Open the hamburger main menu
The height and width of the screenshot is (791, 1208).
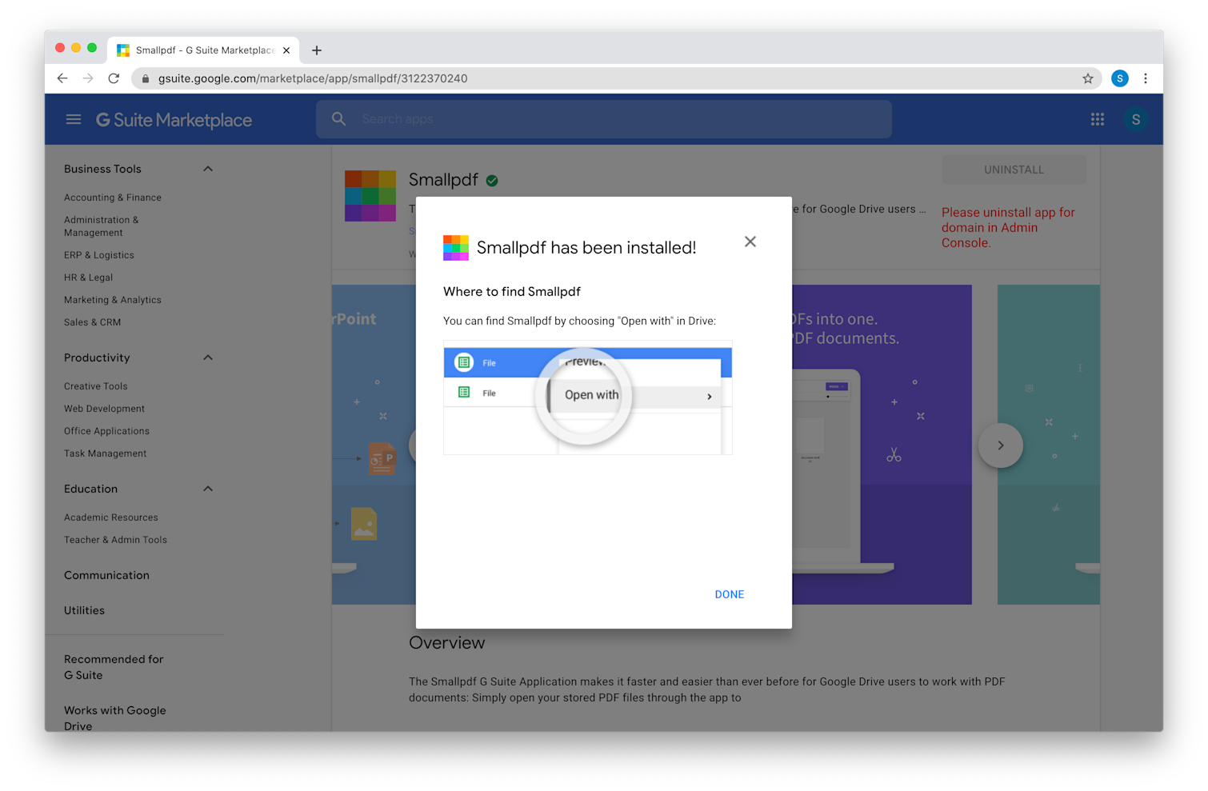click(74, 119)
